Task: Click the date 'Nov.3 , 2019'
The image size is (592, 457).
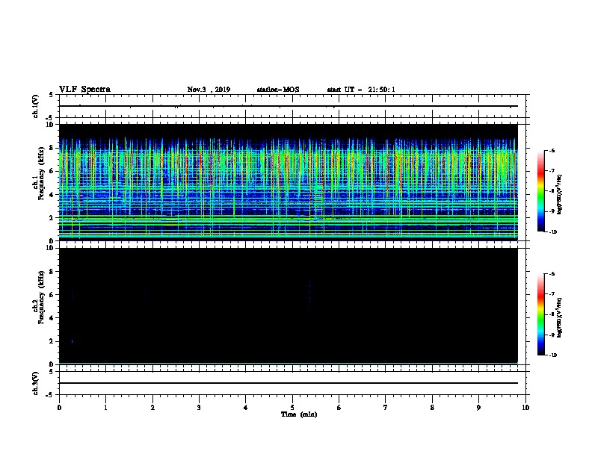Action: (209, 90)
